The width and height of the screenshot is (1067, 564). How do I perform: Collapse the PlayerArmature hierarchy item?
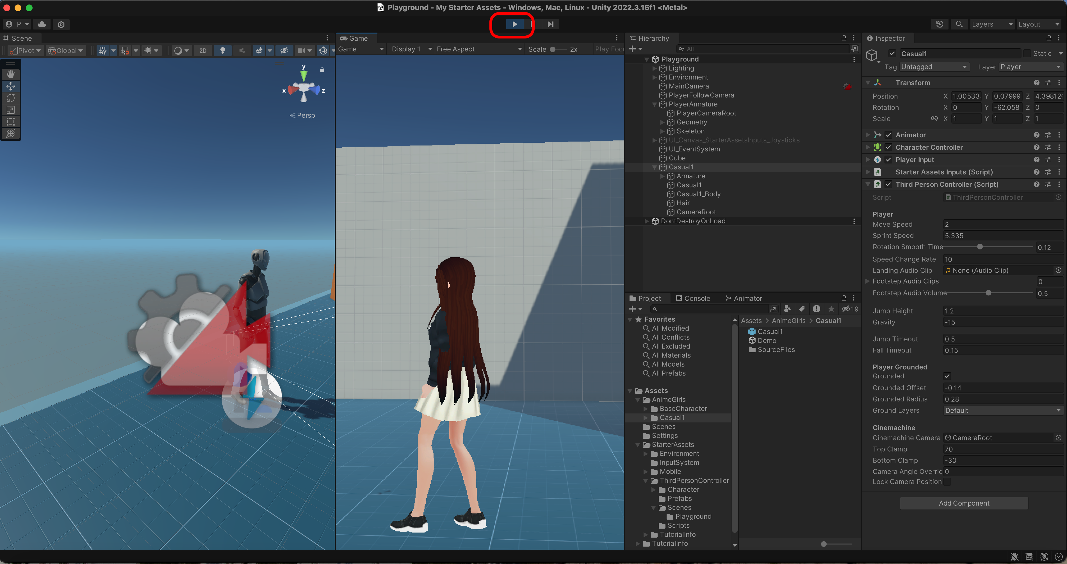[655, 104]
